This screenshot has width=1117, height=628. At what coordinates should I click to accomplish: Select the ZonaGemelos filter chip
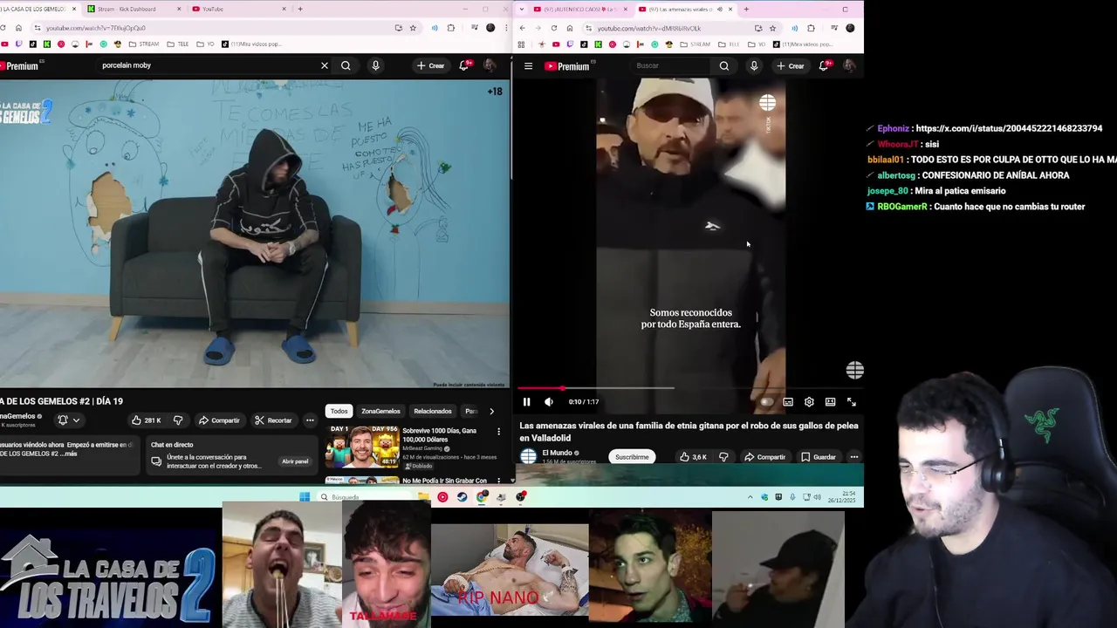click(380, 411)
